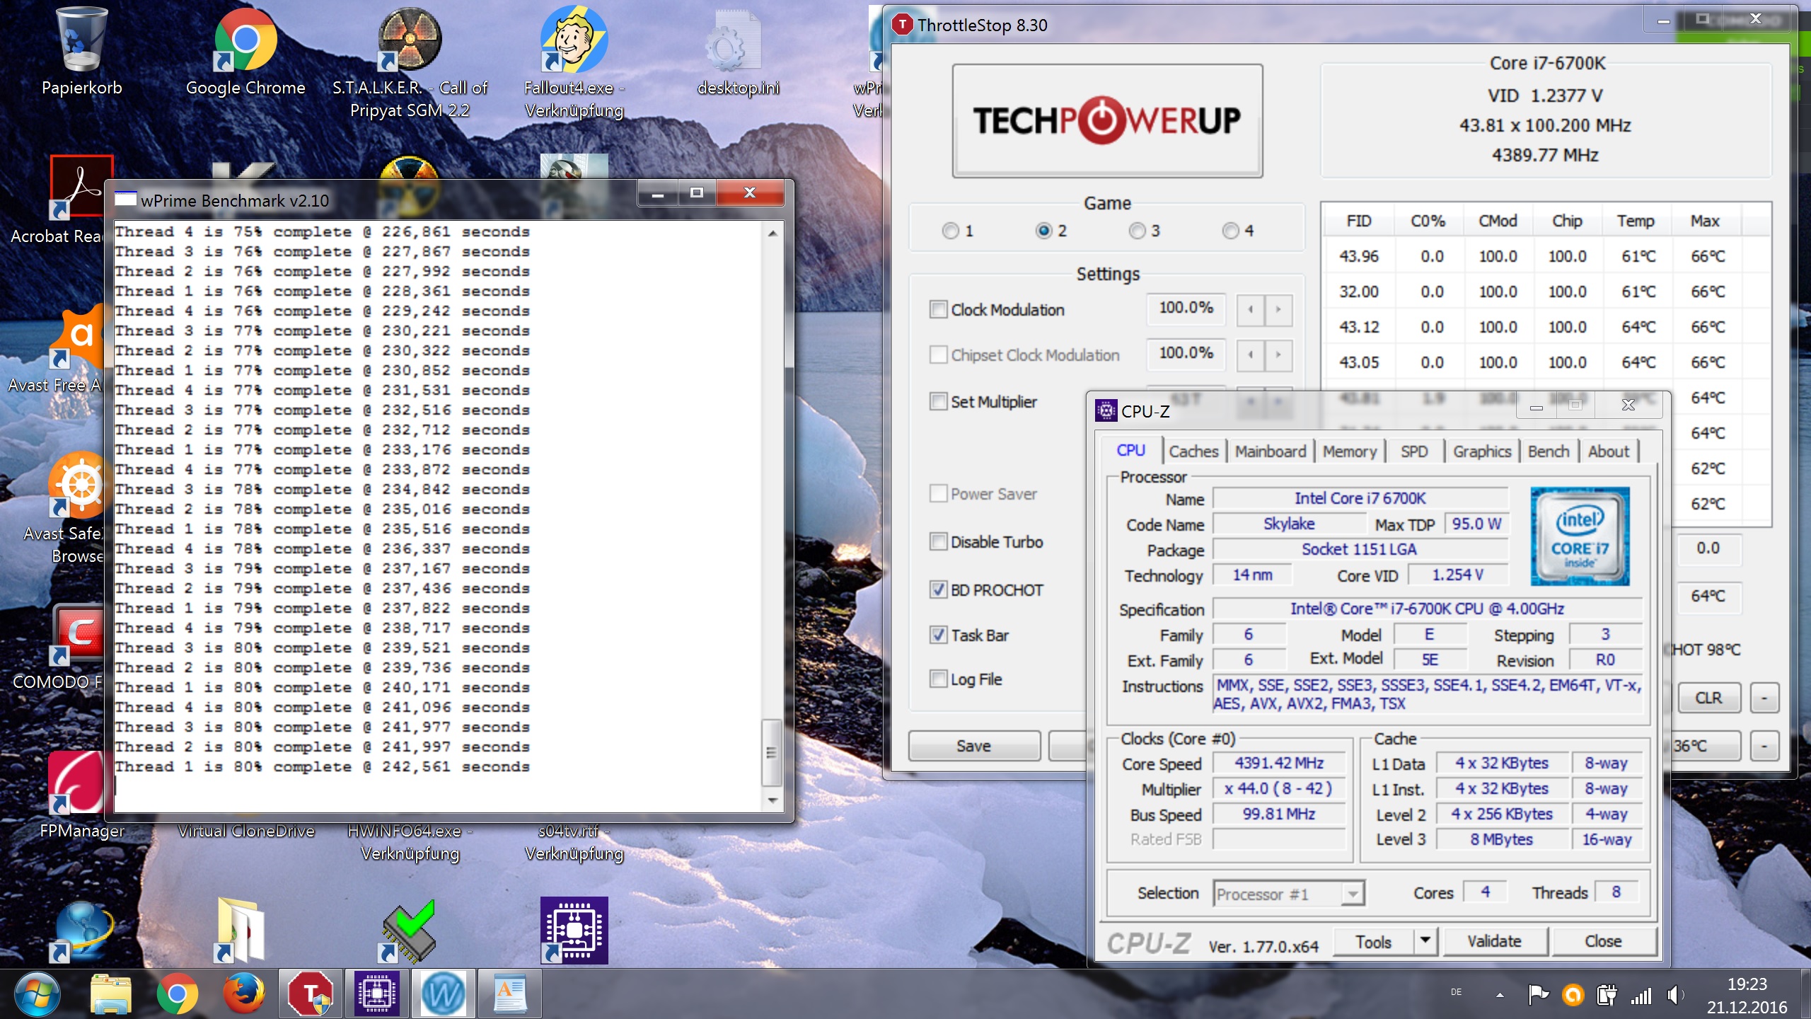Launch Google Chrome from desktop shortcut
This screenshot has width=1811, height=1019.
point(245,51)
